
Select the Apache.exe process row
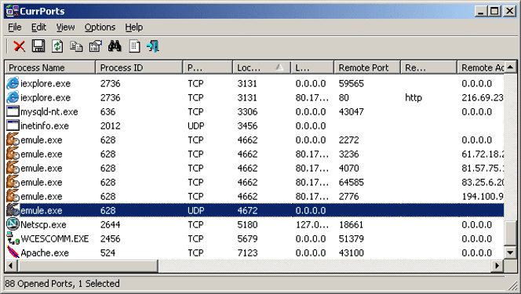tap(254, 253)
